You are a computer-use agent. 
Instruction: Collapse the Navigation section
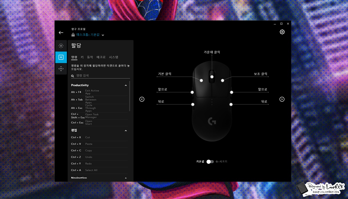[126, 178]
